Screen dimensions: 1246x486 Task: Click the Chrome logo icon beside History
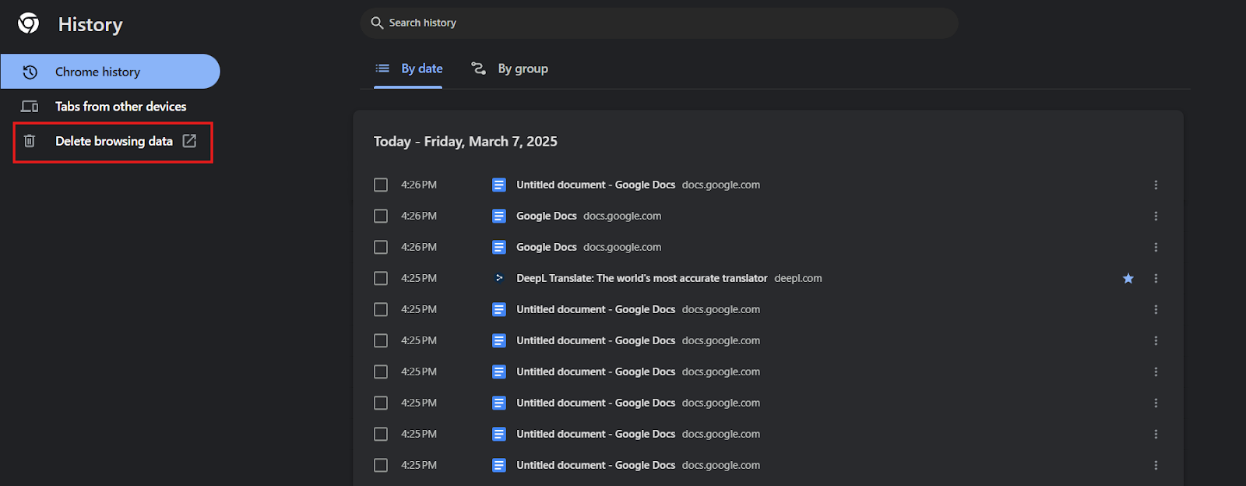pyautogui.click(x=29, y=23)
